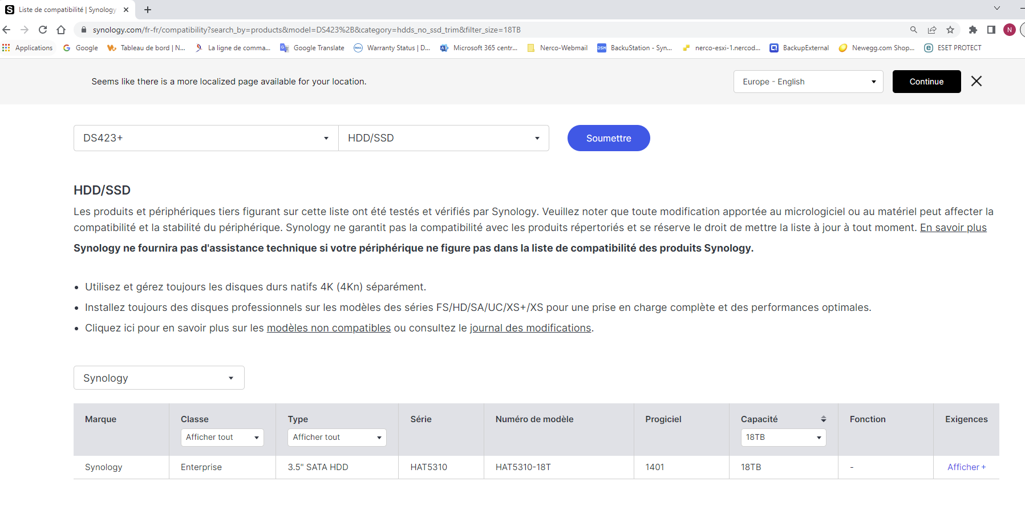Open a new browser tab
1025x522 pixels.
tap(148, 10)
